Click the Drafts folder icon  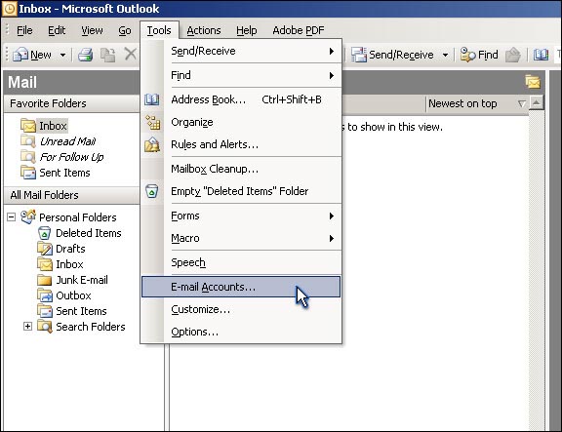click(x=45, y=249)
